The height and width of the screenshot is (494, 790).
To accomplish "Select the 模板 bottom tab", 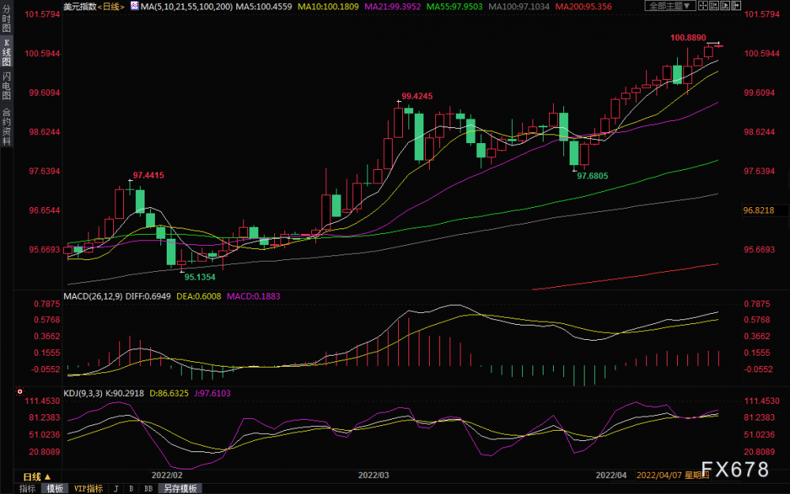I will 55,488.
